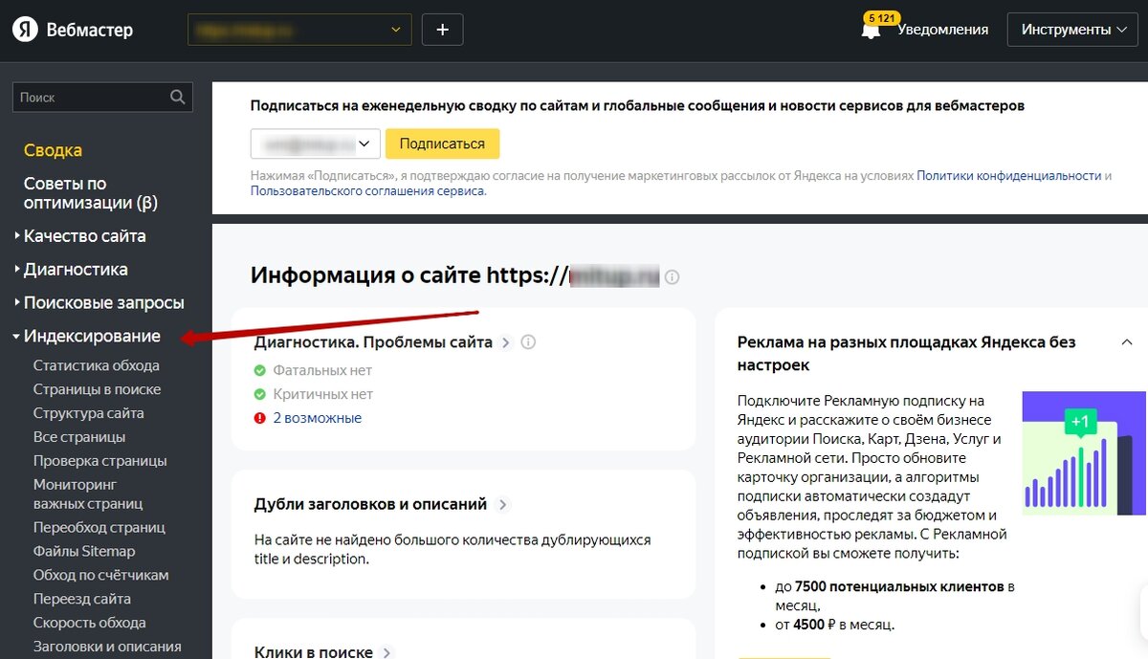Screen dimensions: 1148x659
Task: Click chevron next to Дубли заголовков и описаний
Action: pos(503,504)
